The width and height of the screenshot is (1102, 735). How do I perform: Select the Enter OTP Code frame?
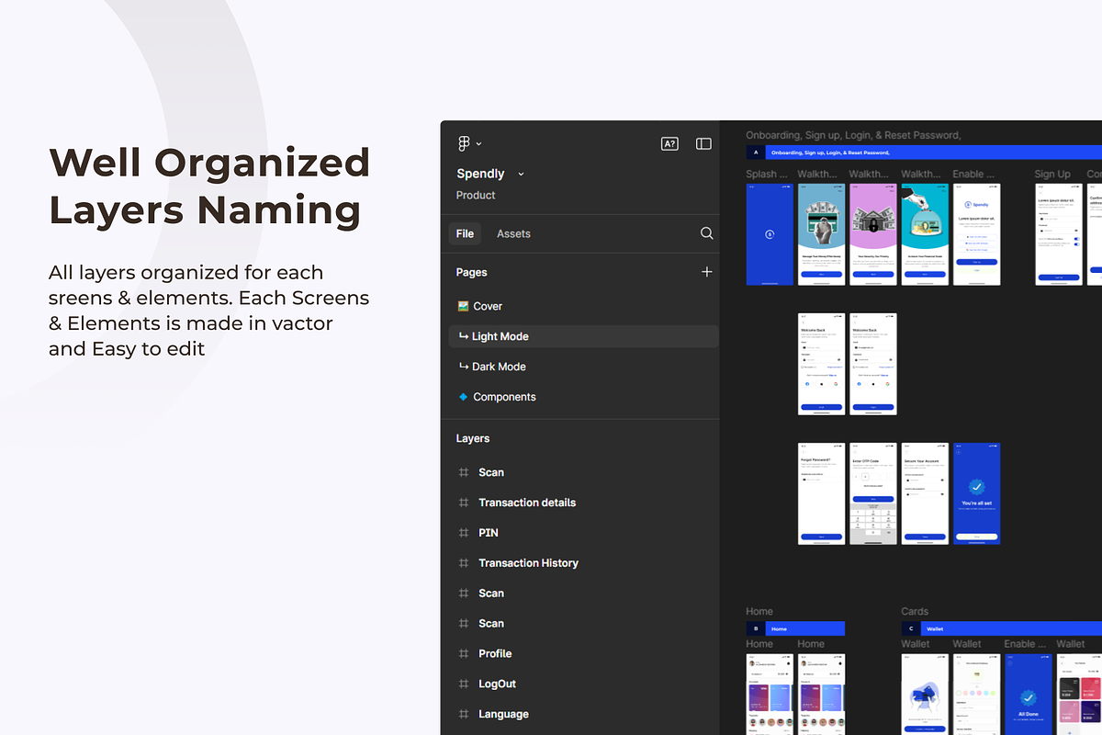[872, 493]
